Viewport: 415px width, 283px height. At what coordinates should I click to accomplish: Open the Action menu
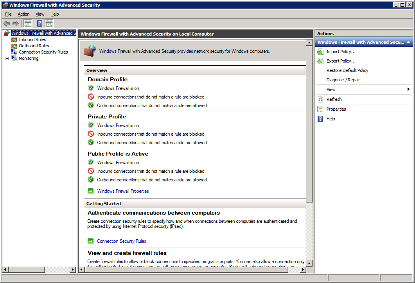point(23,14)
